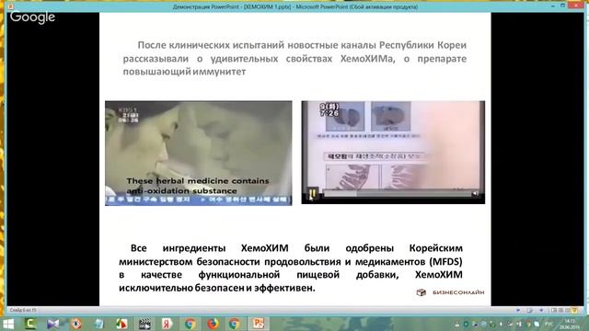The width and height of the screenshot is (589, 331).
Task: Minimize the PowerPoint window
Action: [553, 6]
